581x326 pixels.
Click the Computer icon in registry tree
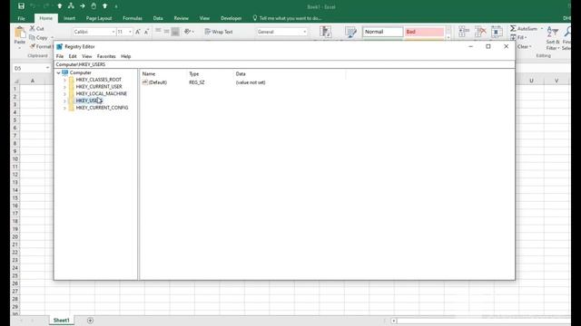pyautogui.click(x=65, y=72)
